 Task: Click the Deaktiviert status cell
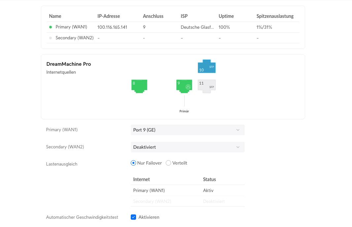click(214, 201)
